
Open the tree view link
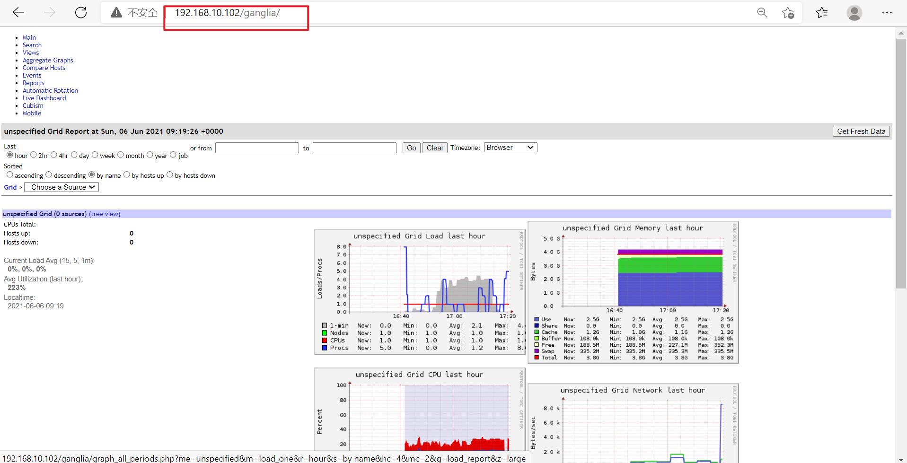click(105, 214)
